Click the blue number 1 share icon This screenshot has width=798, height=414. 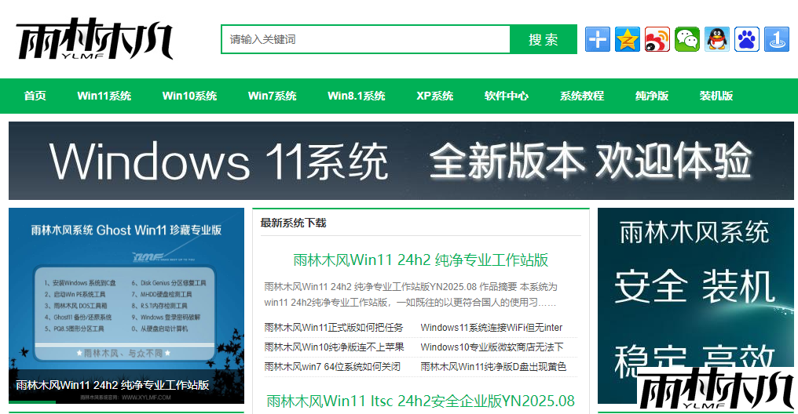(x=777, y=39)
